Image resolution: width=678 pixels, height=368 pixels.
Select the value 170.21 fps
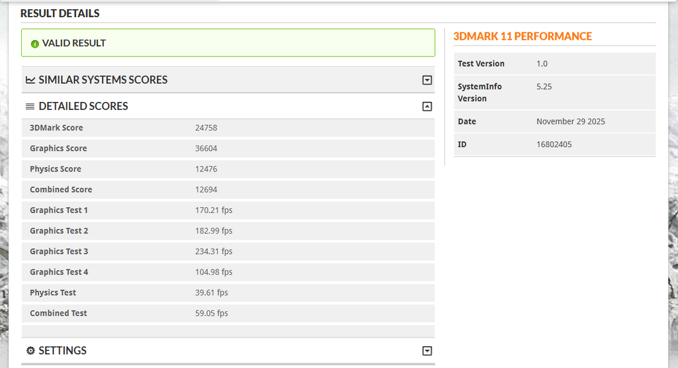click(x=214, y=210)
